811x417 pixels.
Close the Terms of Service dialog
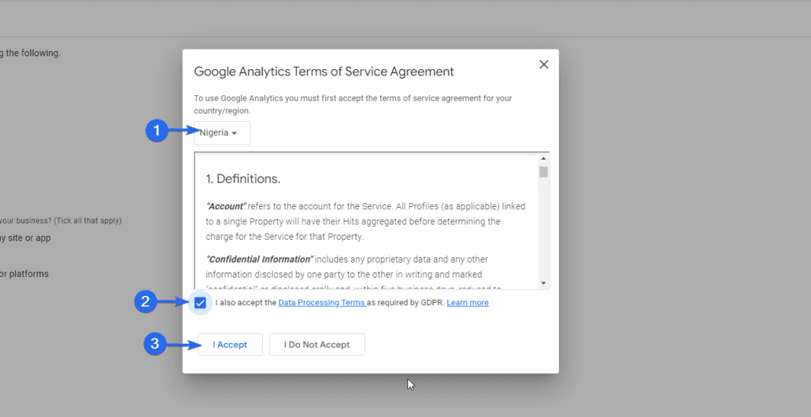click(543, 65)
